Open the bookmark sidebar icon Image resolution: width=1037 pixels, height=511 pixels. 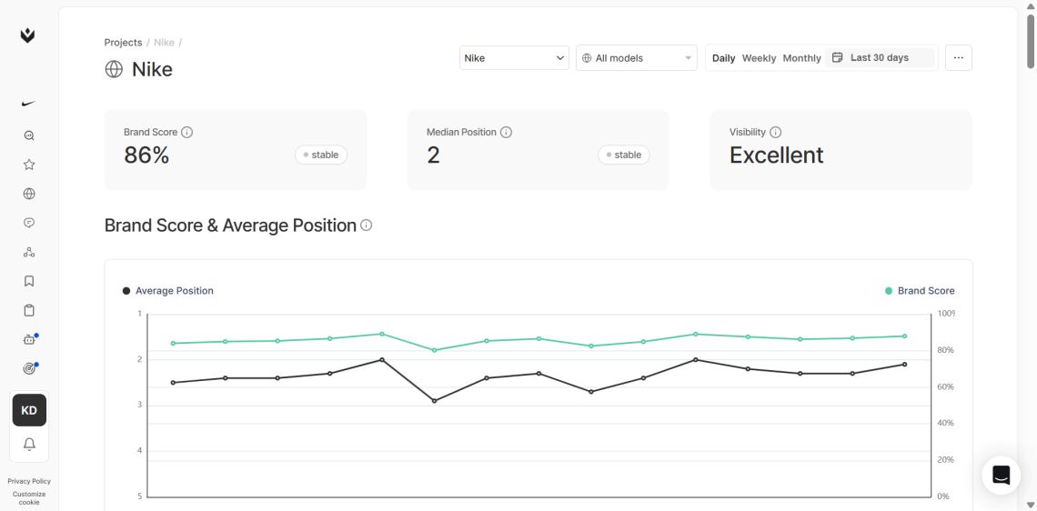click(29, 281)
